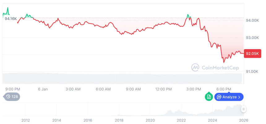Click the 6 Jan date axis label

click(x=43, y=89)
